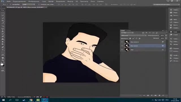Toggle lock image pixels brush icon
This screenshot has width=181, height=102.
pyautogui.click(x=133, y=39)
